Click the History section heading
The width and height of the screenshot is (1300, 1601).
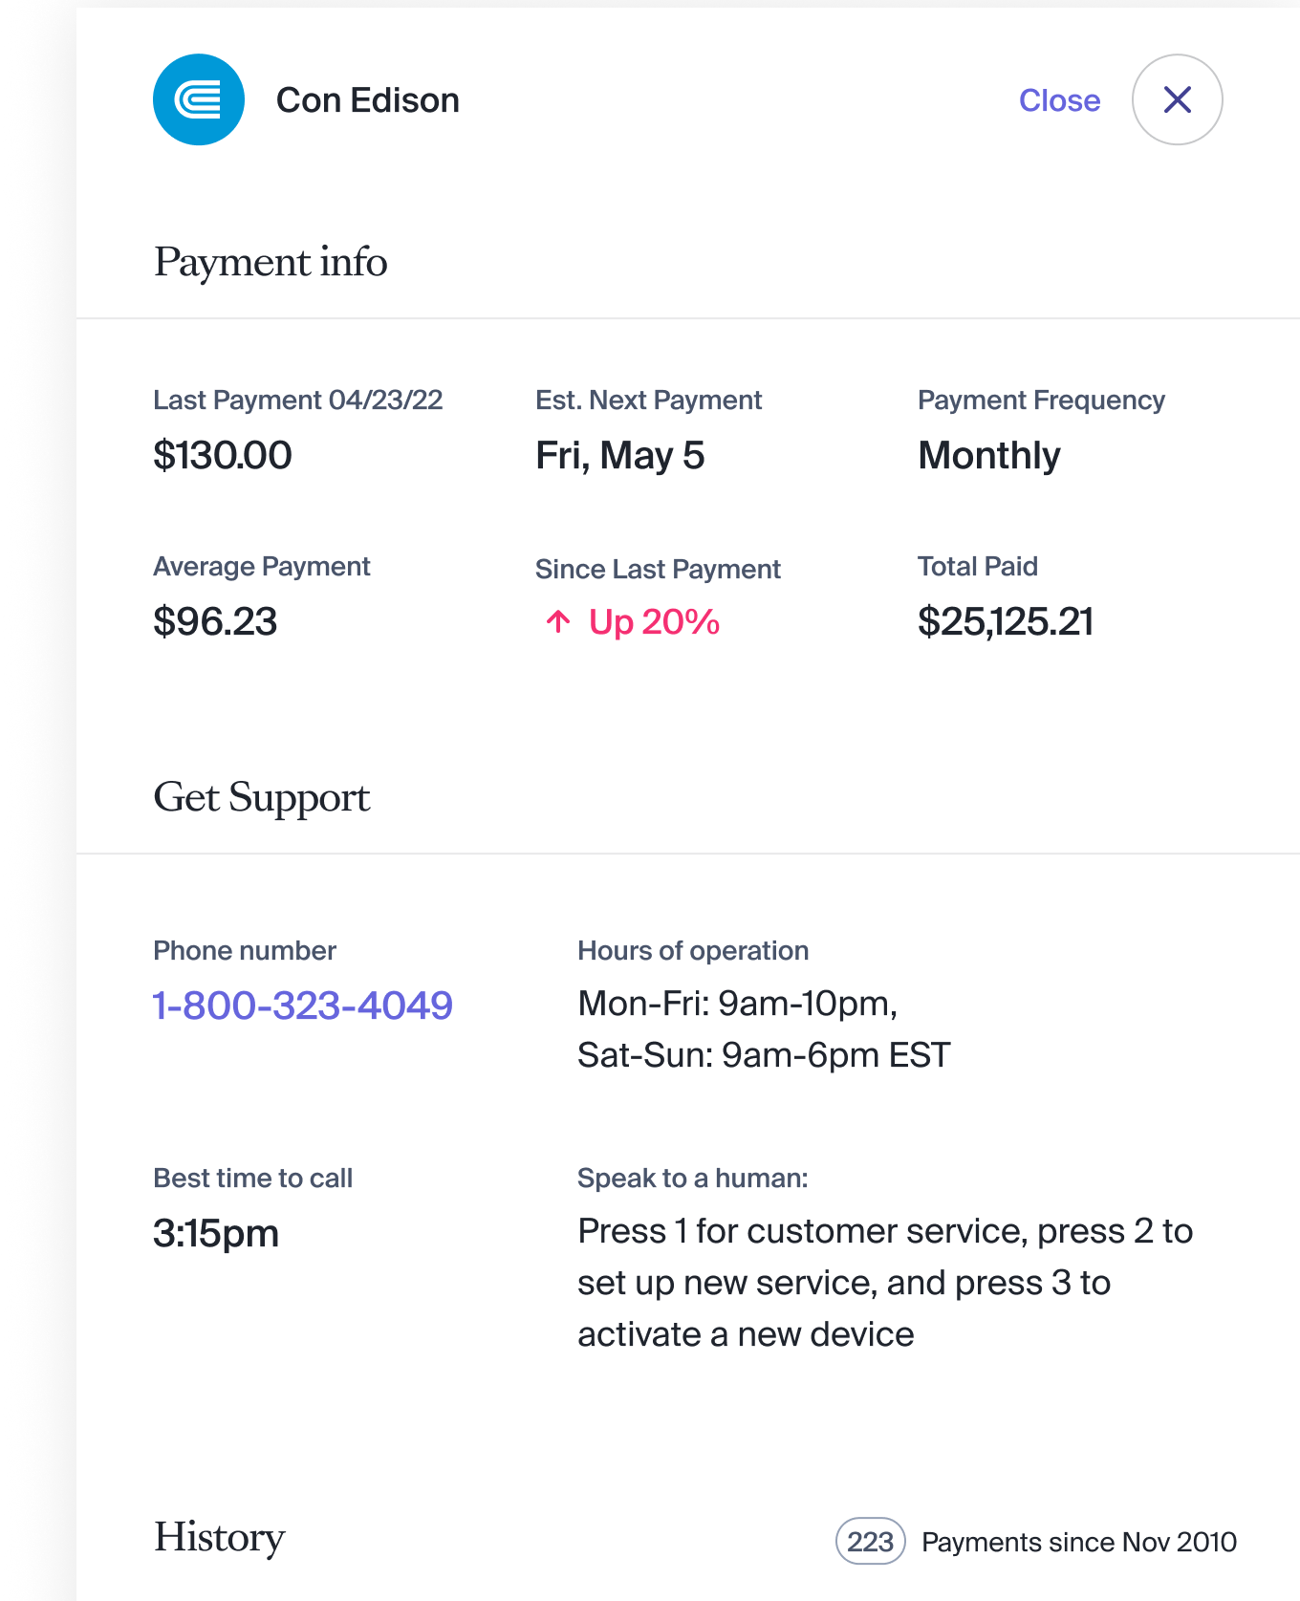pyautogui.click(x=220, y=1537)
